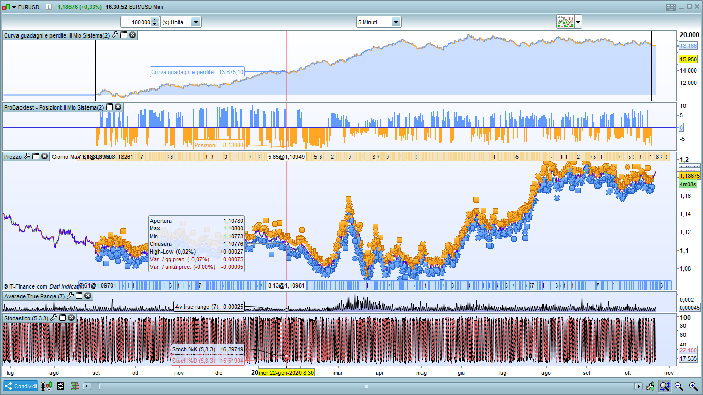This screenshot has width=703, height=395.
Task: Click the Stocastico (5 3 3) panel title
Action: [x=26, y=318]
